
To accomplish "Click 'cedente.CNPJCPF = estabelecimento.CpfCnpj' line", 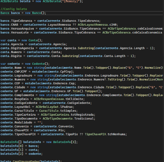I will pos(37,72).
